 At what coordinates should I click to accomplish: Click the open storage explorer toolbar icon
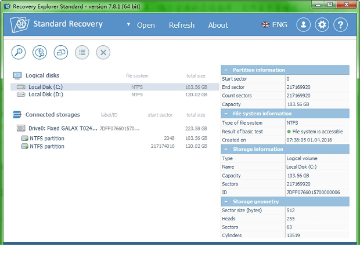(x=61, y=53)
